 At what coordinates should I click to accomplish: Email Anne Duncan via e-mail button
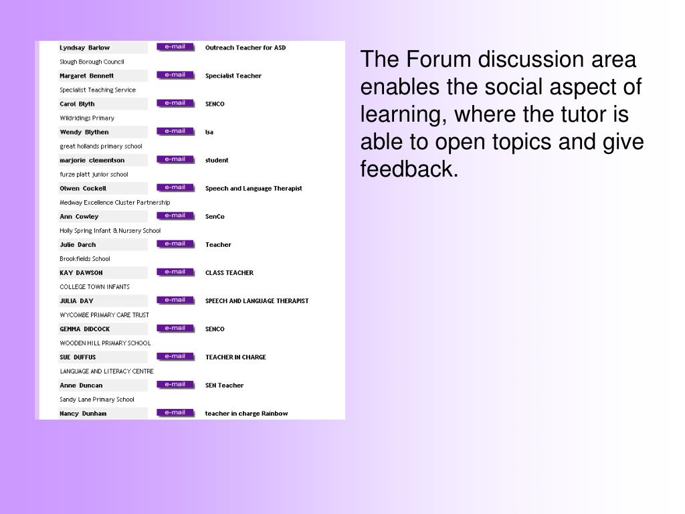(x=175, y=385)
